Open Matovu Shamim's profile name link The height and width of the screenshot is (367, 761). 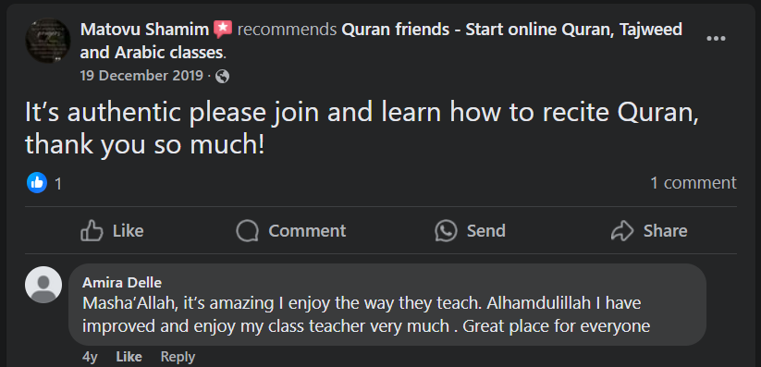point(144,30)
